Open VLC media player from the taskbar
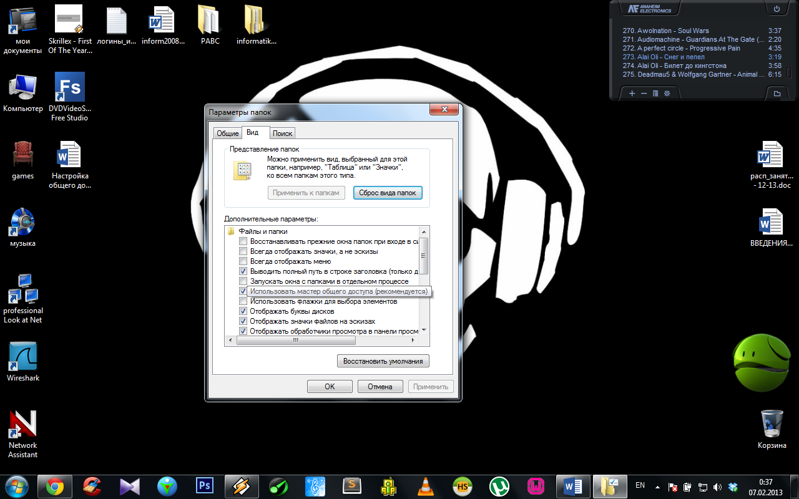Viewport: 799px width, 499px height. click(426, 486)
